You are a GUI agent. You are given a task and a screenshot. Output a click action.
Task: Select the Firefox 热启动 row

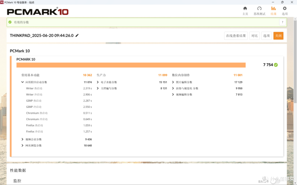[x=59, y=125]
